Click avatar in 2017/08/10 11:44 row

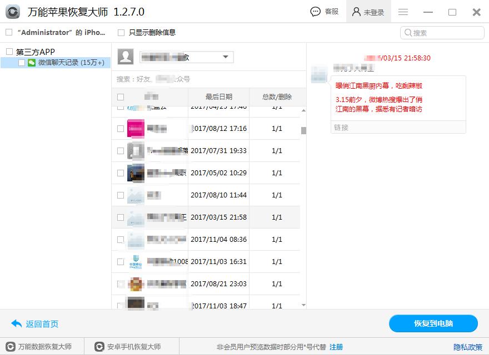point(136,195)
